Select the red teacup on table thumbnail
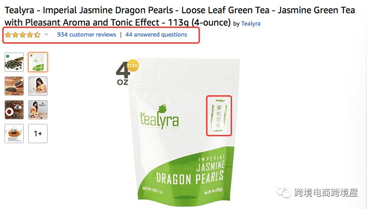Viewport: 370px width, 209px height. point(14,110)
